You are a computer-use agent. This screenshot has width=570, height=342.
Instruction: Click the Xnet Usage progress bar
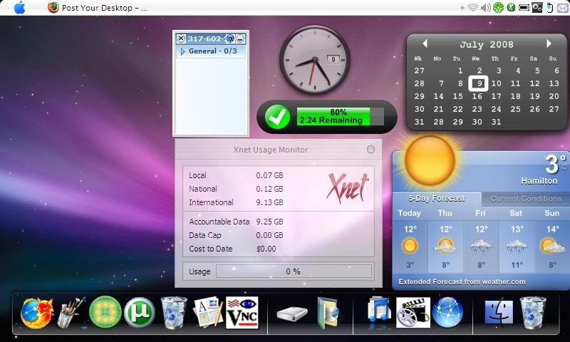click(294, 271)
